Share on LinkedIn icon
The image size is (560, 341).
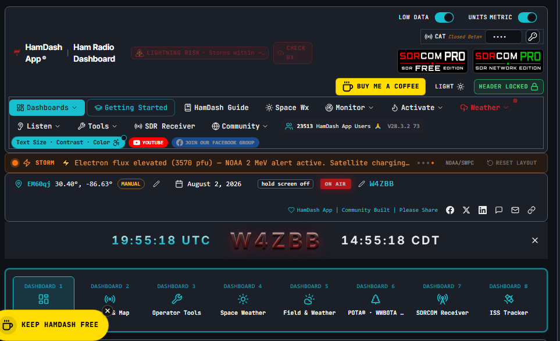click(483, 210)
